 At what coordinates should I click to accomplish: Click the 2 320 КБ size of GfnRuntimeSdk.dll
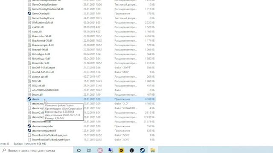(x=150, y=23)
